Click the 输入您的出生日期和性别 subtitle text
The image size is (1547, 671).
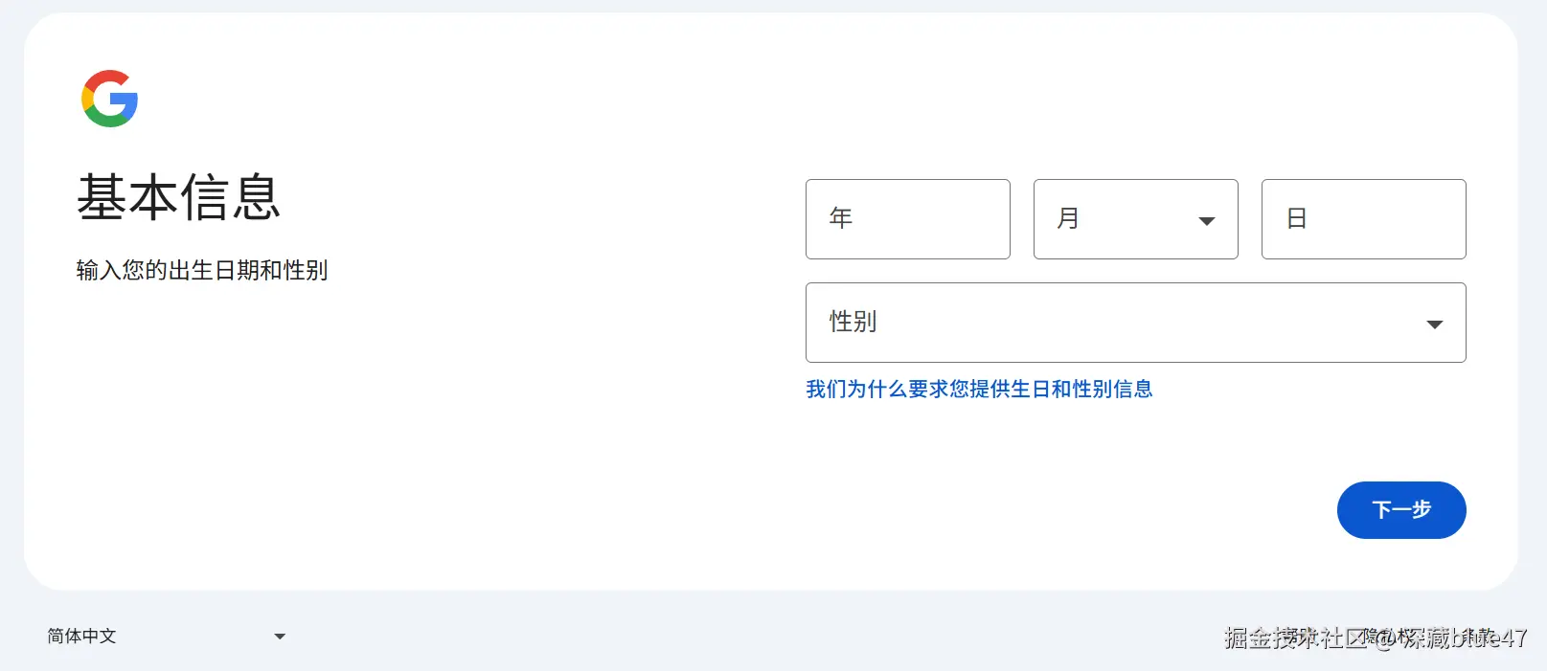[202, 270]
